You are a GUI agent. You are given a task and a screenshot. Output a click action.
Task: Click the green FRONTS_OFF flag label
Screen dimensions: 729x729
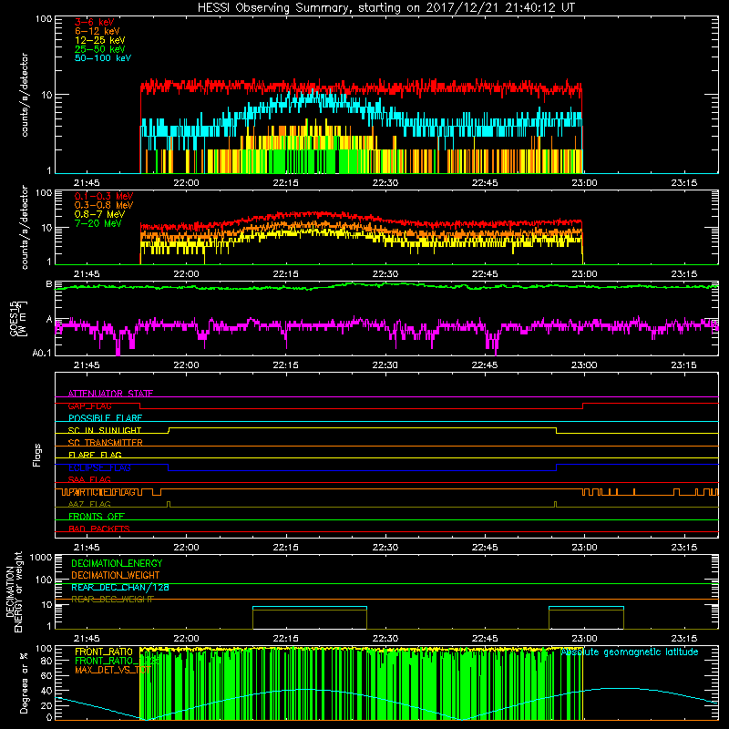click(97, 517)
